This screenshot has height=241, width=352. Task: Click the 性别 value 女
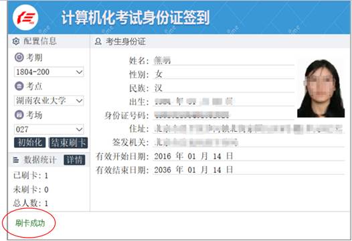pyautogui.click(x=158, y=74)
